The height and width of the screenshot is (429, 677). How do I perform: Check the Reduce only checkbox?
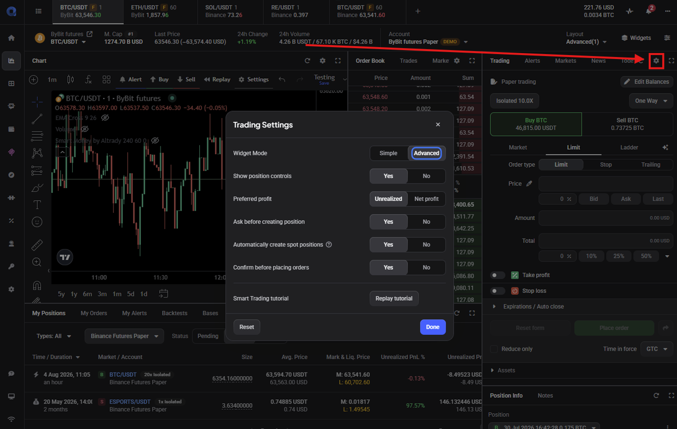(x=494, y=349)
